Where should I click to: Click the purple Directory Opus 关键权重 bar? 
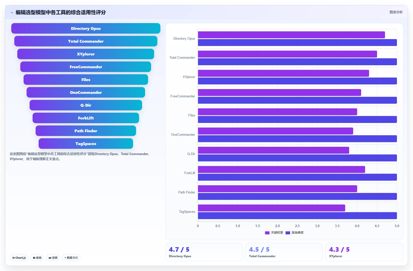[x=291, y=35]
